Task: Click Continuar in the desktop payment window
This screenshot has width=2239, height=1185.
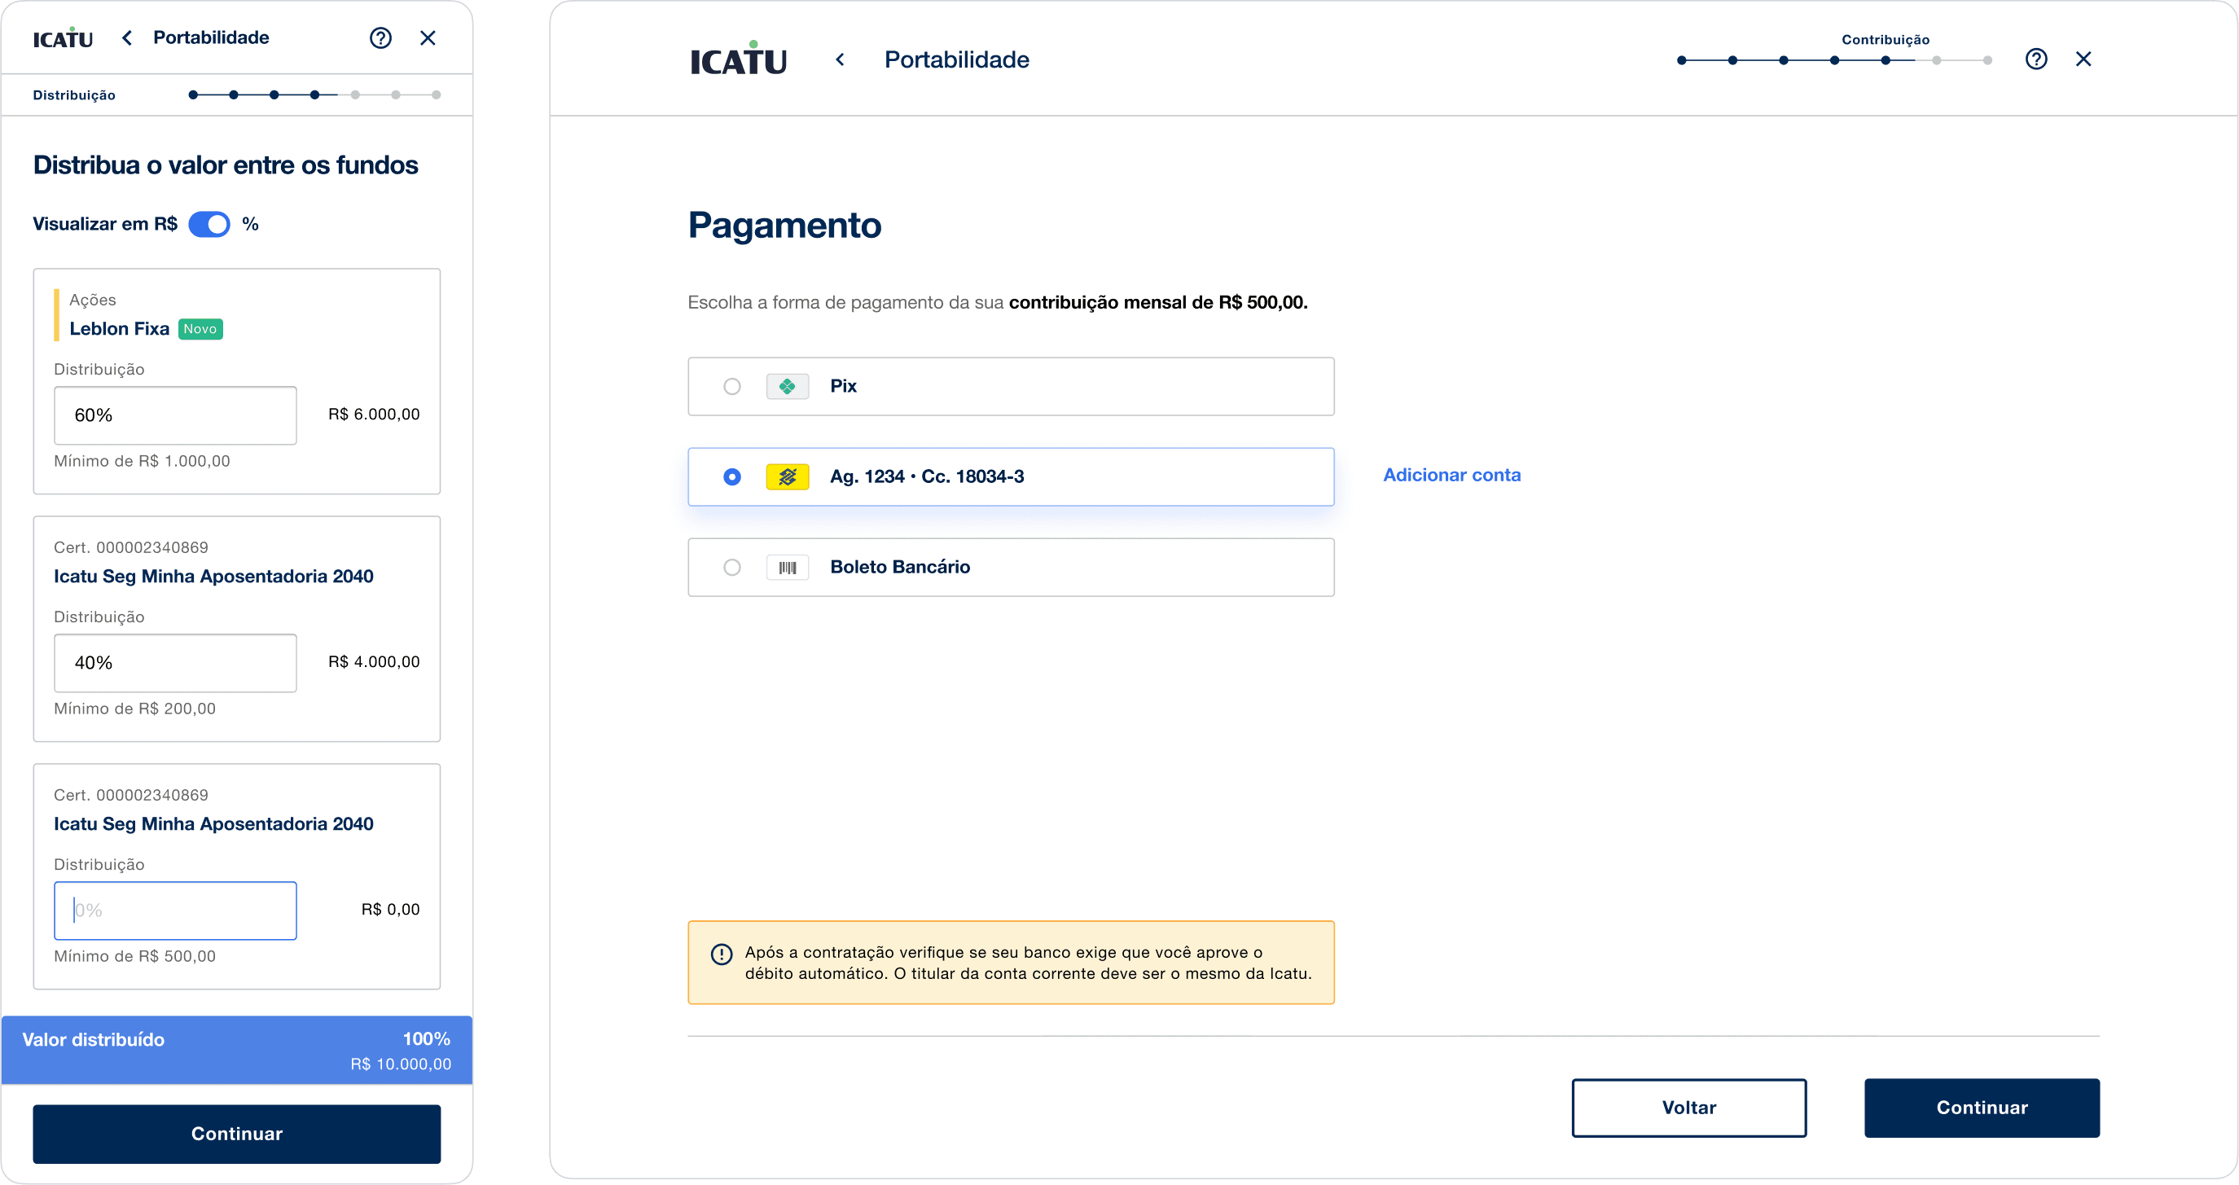Action: (x=1982, y=1108)
